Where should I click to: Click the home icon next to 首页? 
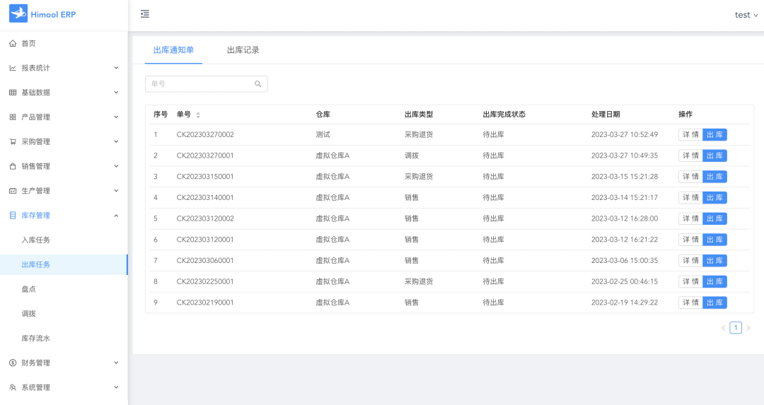click(13, 43)
